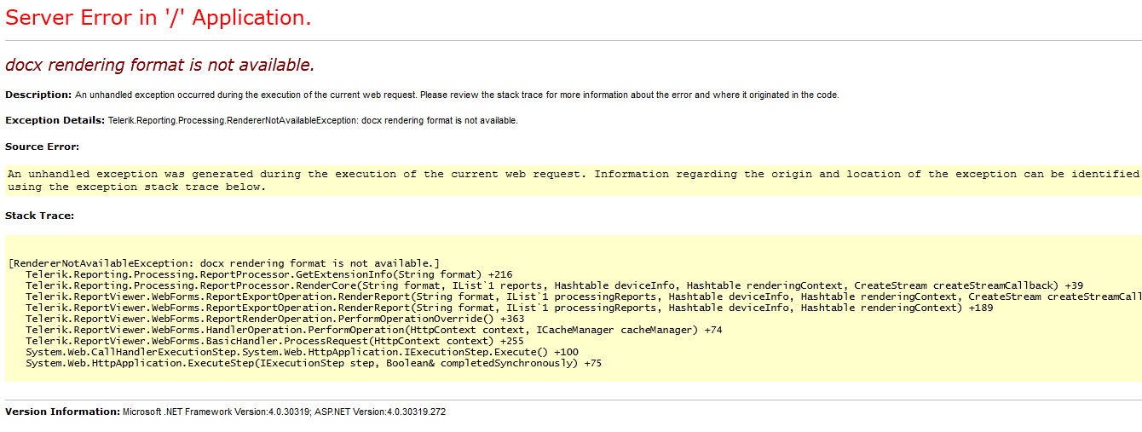Click the HandlerOperation.PerformOperation stack trace line
The width and height of the screenshot is (1142, 432).
pos(373,330)
